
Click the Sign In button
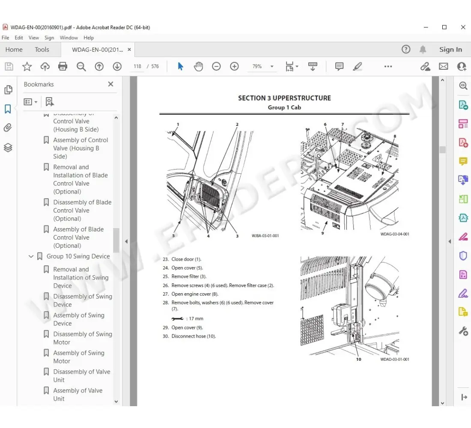click(450, 50)
